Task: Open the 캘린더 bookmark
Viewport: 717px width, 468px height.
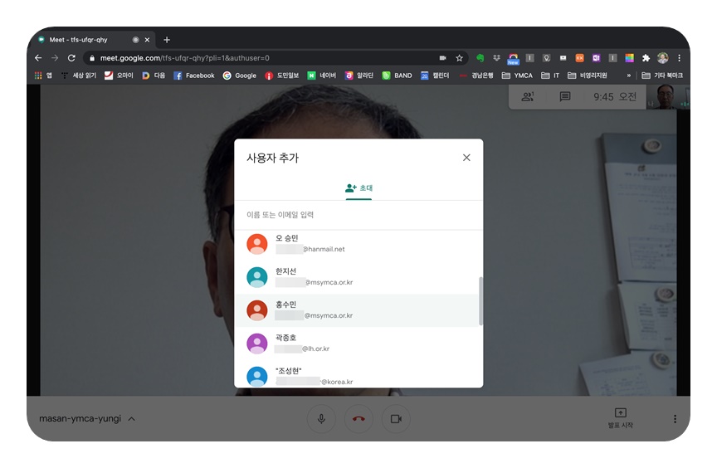Action: [435, 76]
